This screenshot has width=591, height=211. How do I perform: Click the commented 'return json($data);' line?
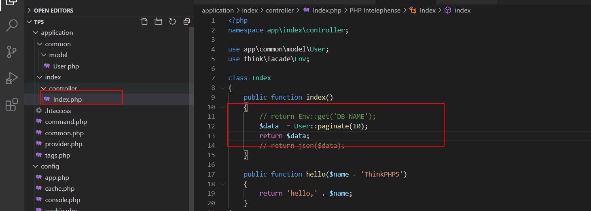(x=302, y=145)
